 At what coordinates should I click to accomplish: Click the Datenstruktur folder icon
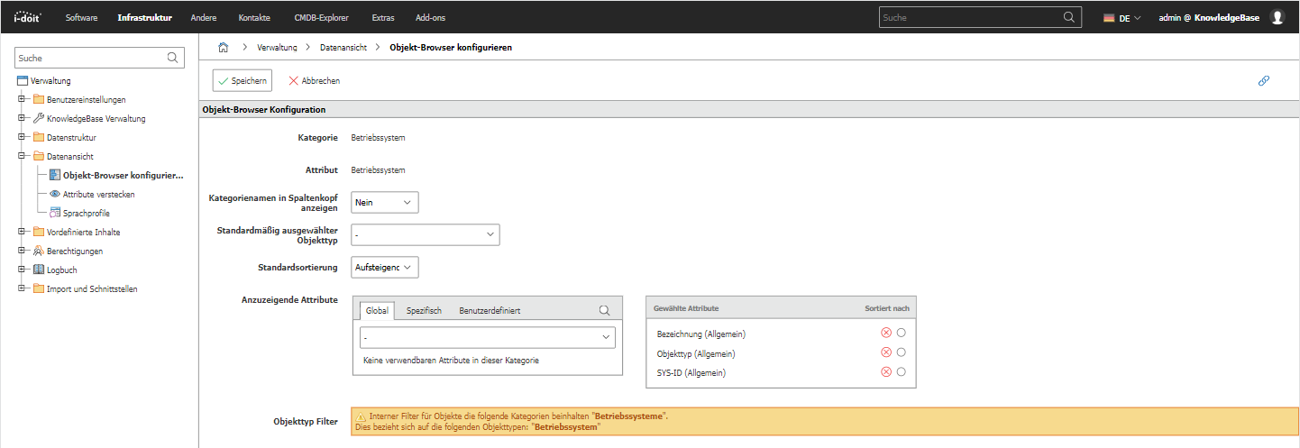pos(39,137)
